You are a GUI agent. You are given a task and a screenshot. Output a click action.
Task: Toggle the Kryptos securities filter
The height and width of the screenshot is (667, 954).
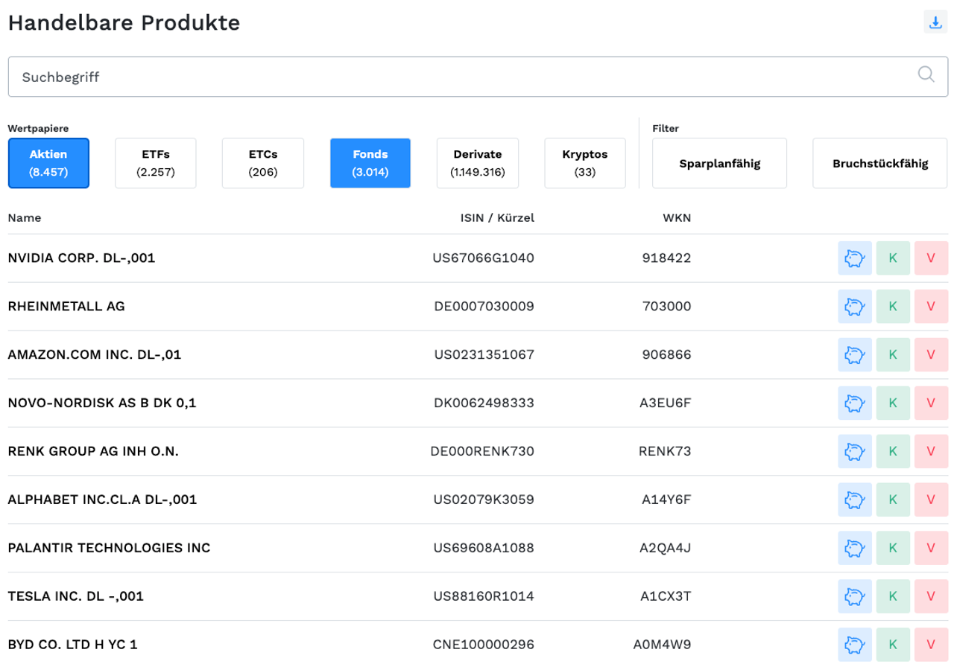pyautogui.click(x=585, y=163)
